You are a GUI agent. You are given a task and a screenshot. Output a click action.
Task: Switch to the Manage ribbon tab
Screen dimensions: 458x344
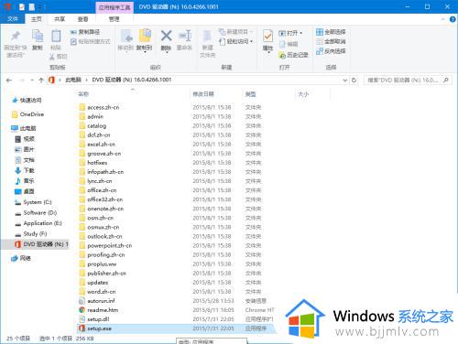[114, 19]
